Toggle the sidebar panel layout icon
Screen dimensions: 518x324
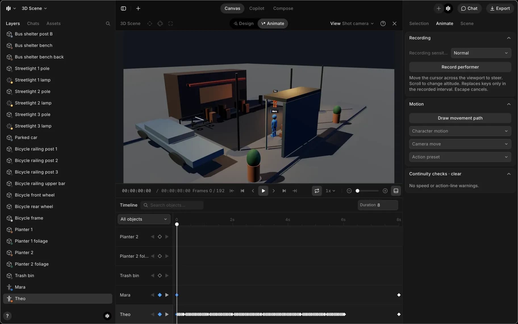(124, 9)
